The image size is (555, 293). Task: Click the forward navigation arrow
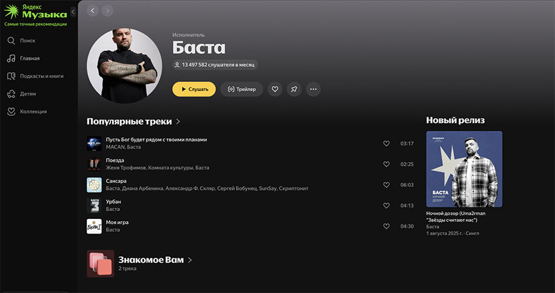pyautogui.click(x=107, y=11)
